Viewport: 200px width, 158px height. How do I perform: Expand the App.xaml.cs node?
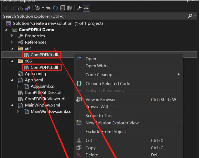pyautogui.click(x=18, y=86)
